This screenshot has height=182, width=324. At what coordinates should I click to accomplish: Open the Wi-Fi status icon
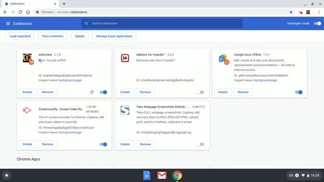pyautogui.click(x=303, y=175)
